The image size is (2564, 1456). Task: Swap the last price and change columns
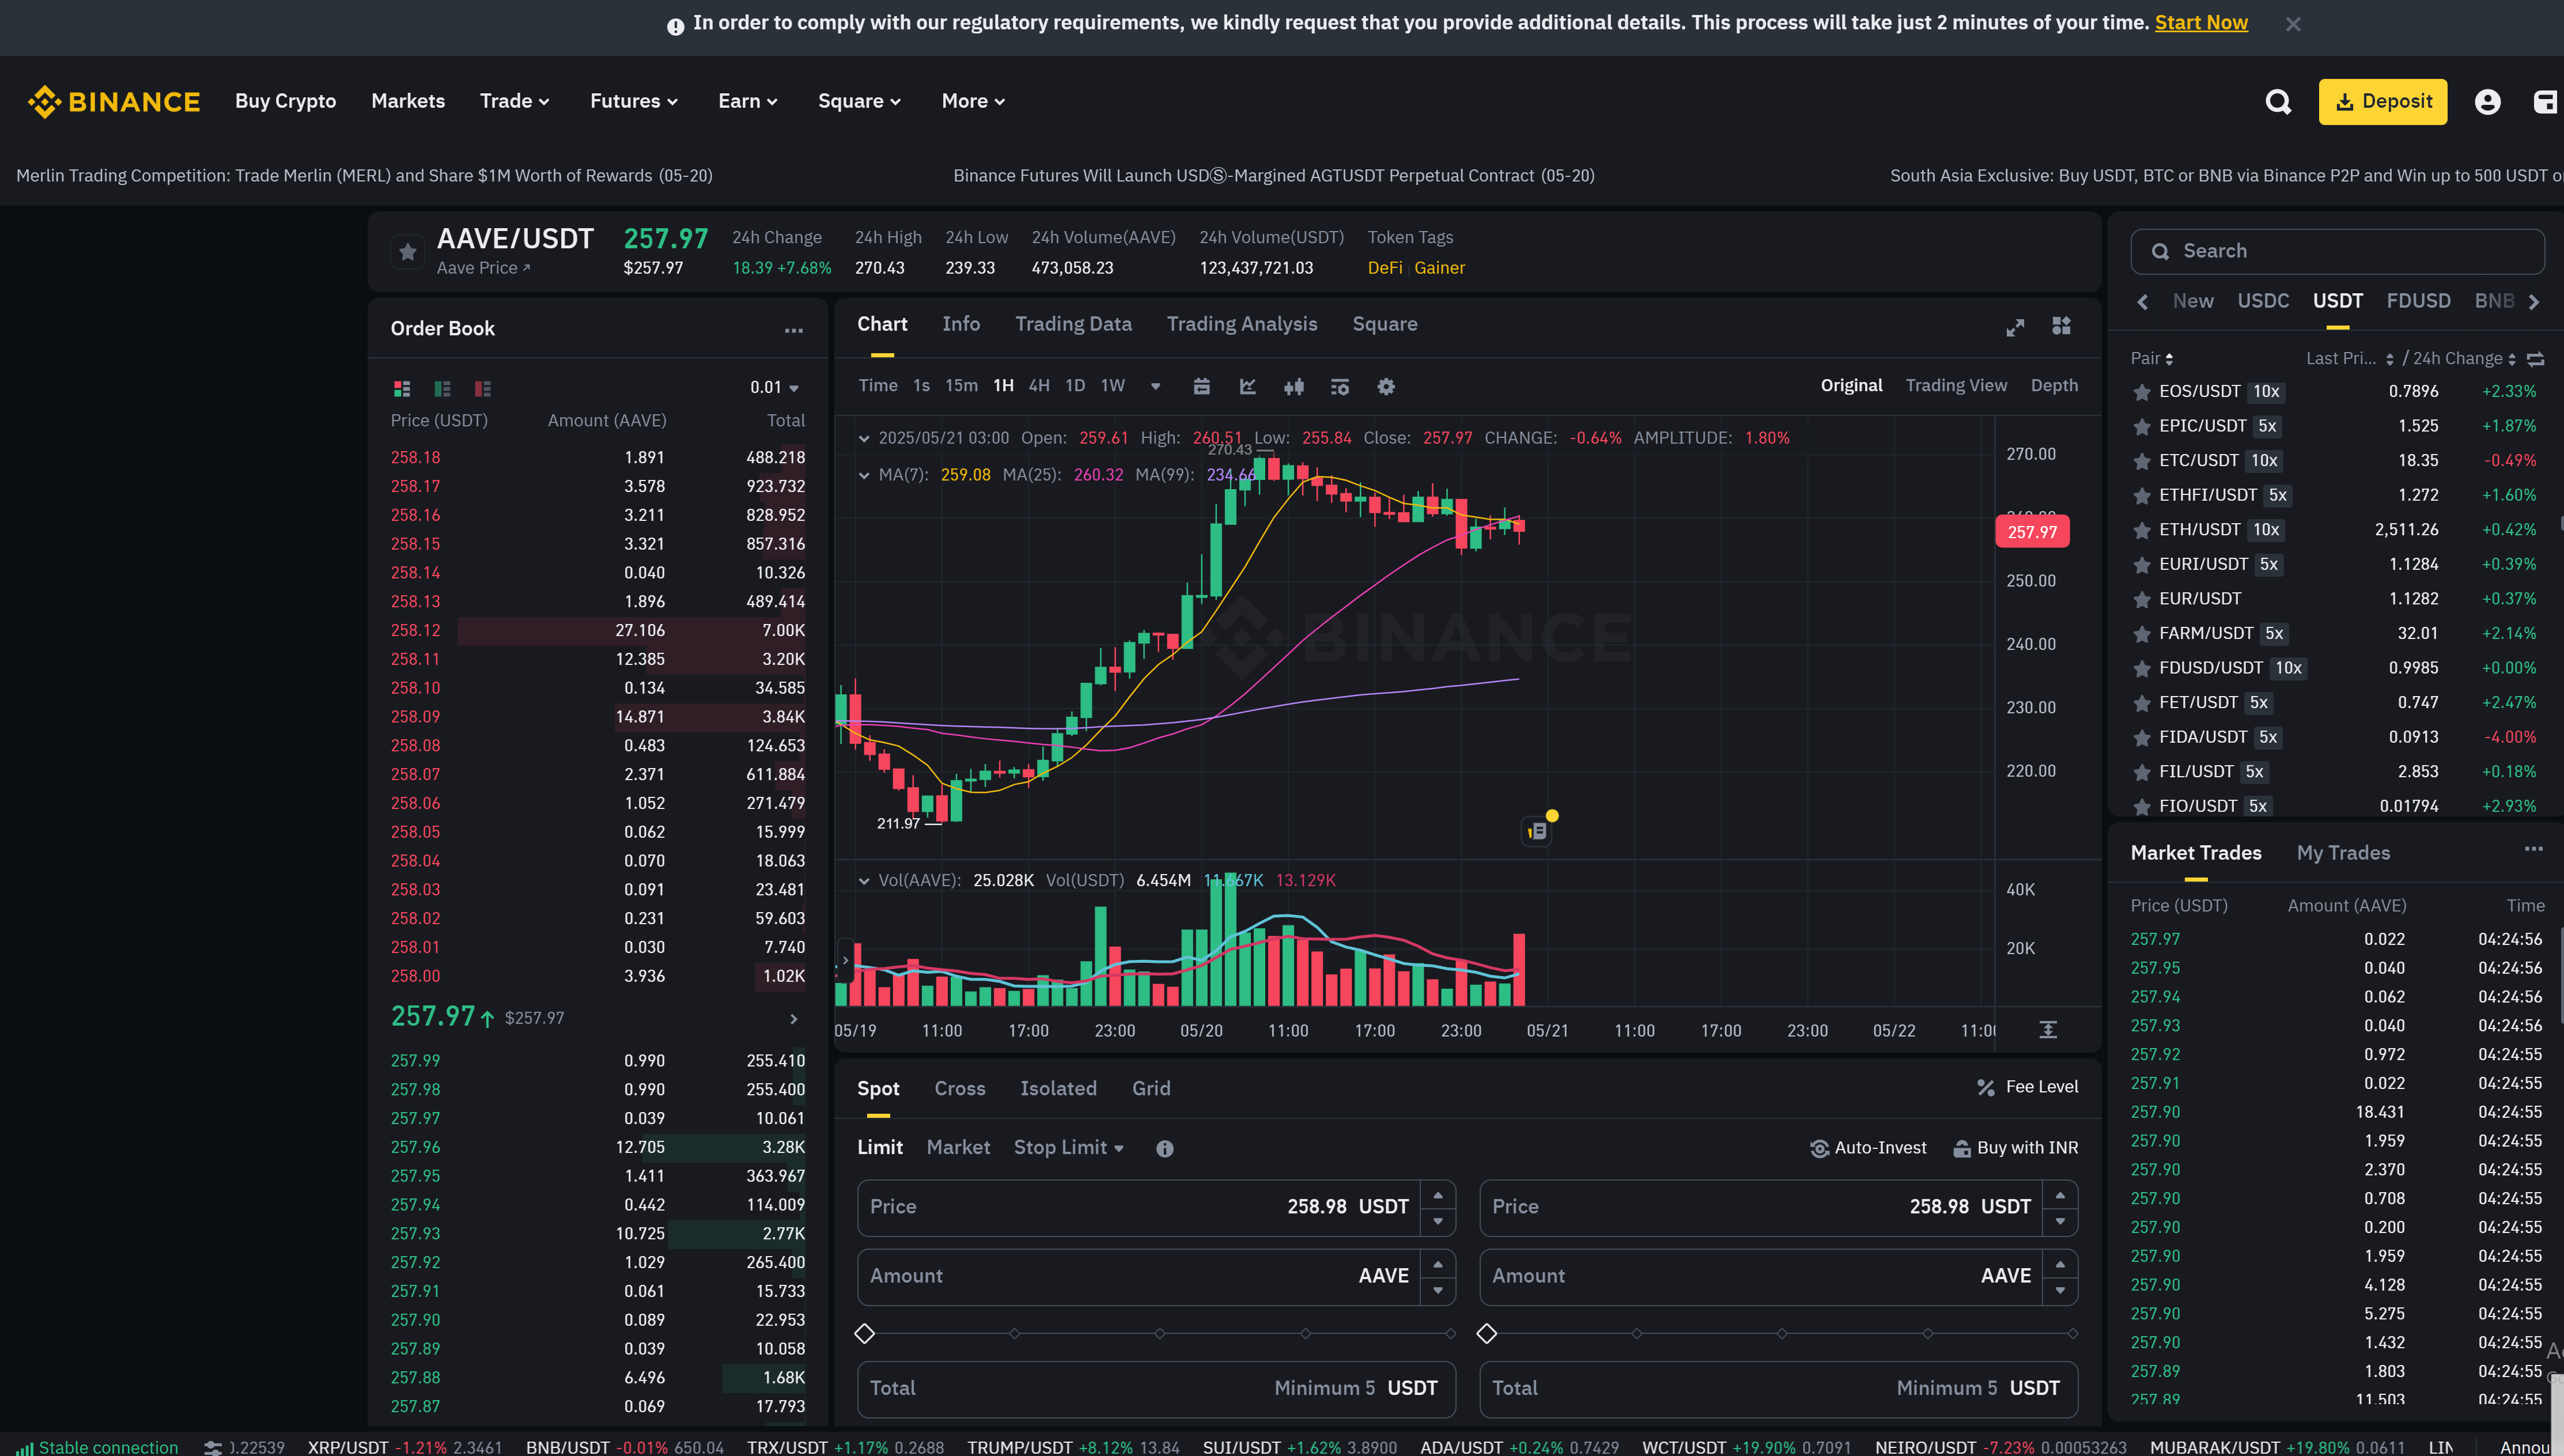coord(2535,359)
